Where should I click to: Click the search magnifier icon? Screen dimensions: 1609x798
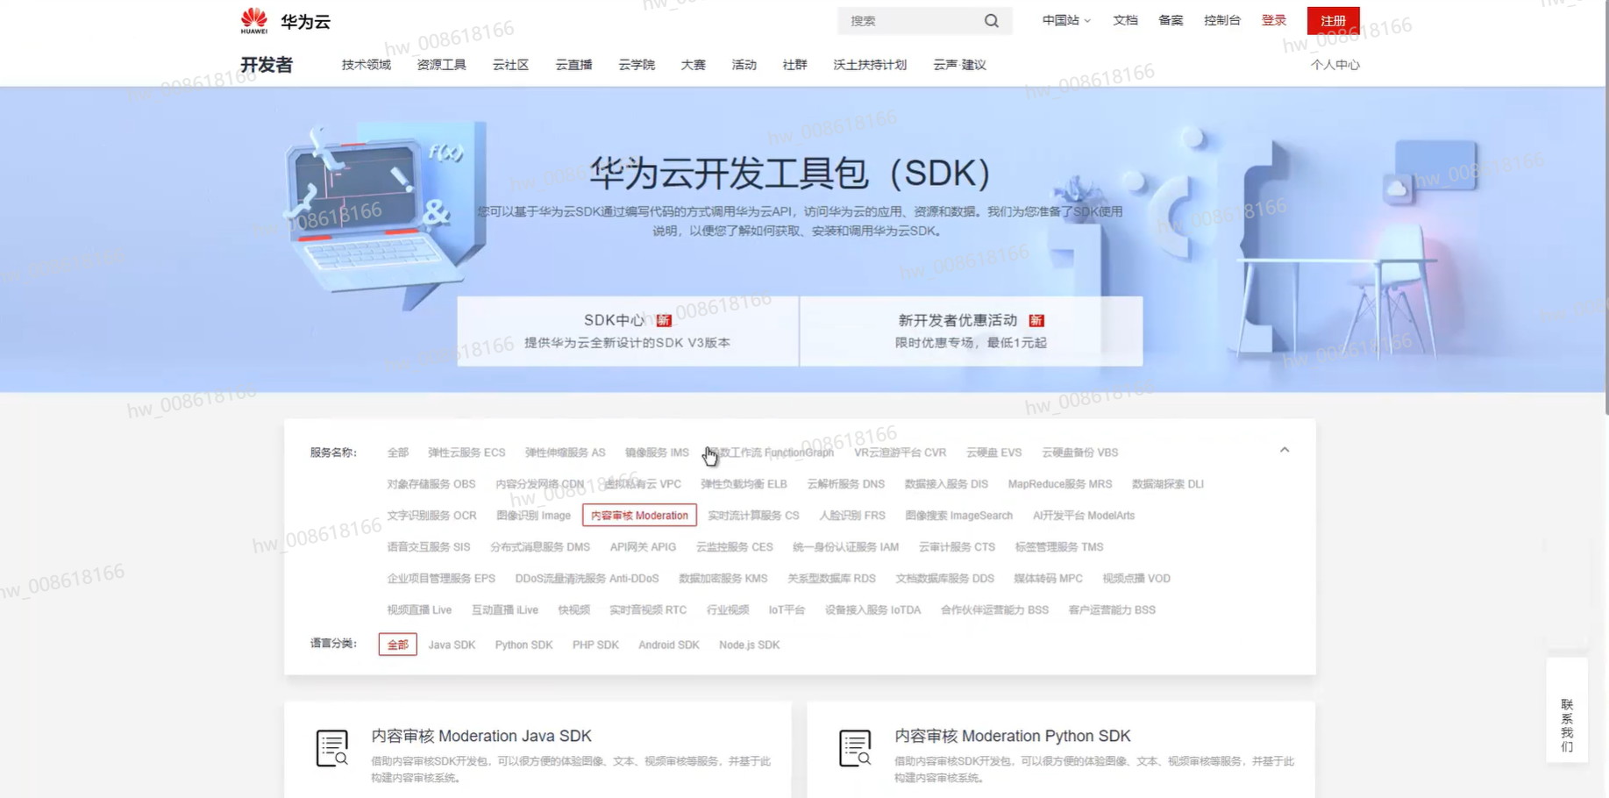pos(991,21)
